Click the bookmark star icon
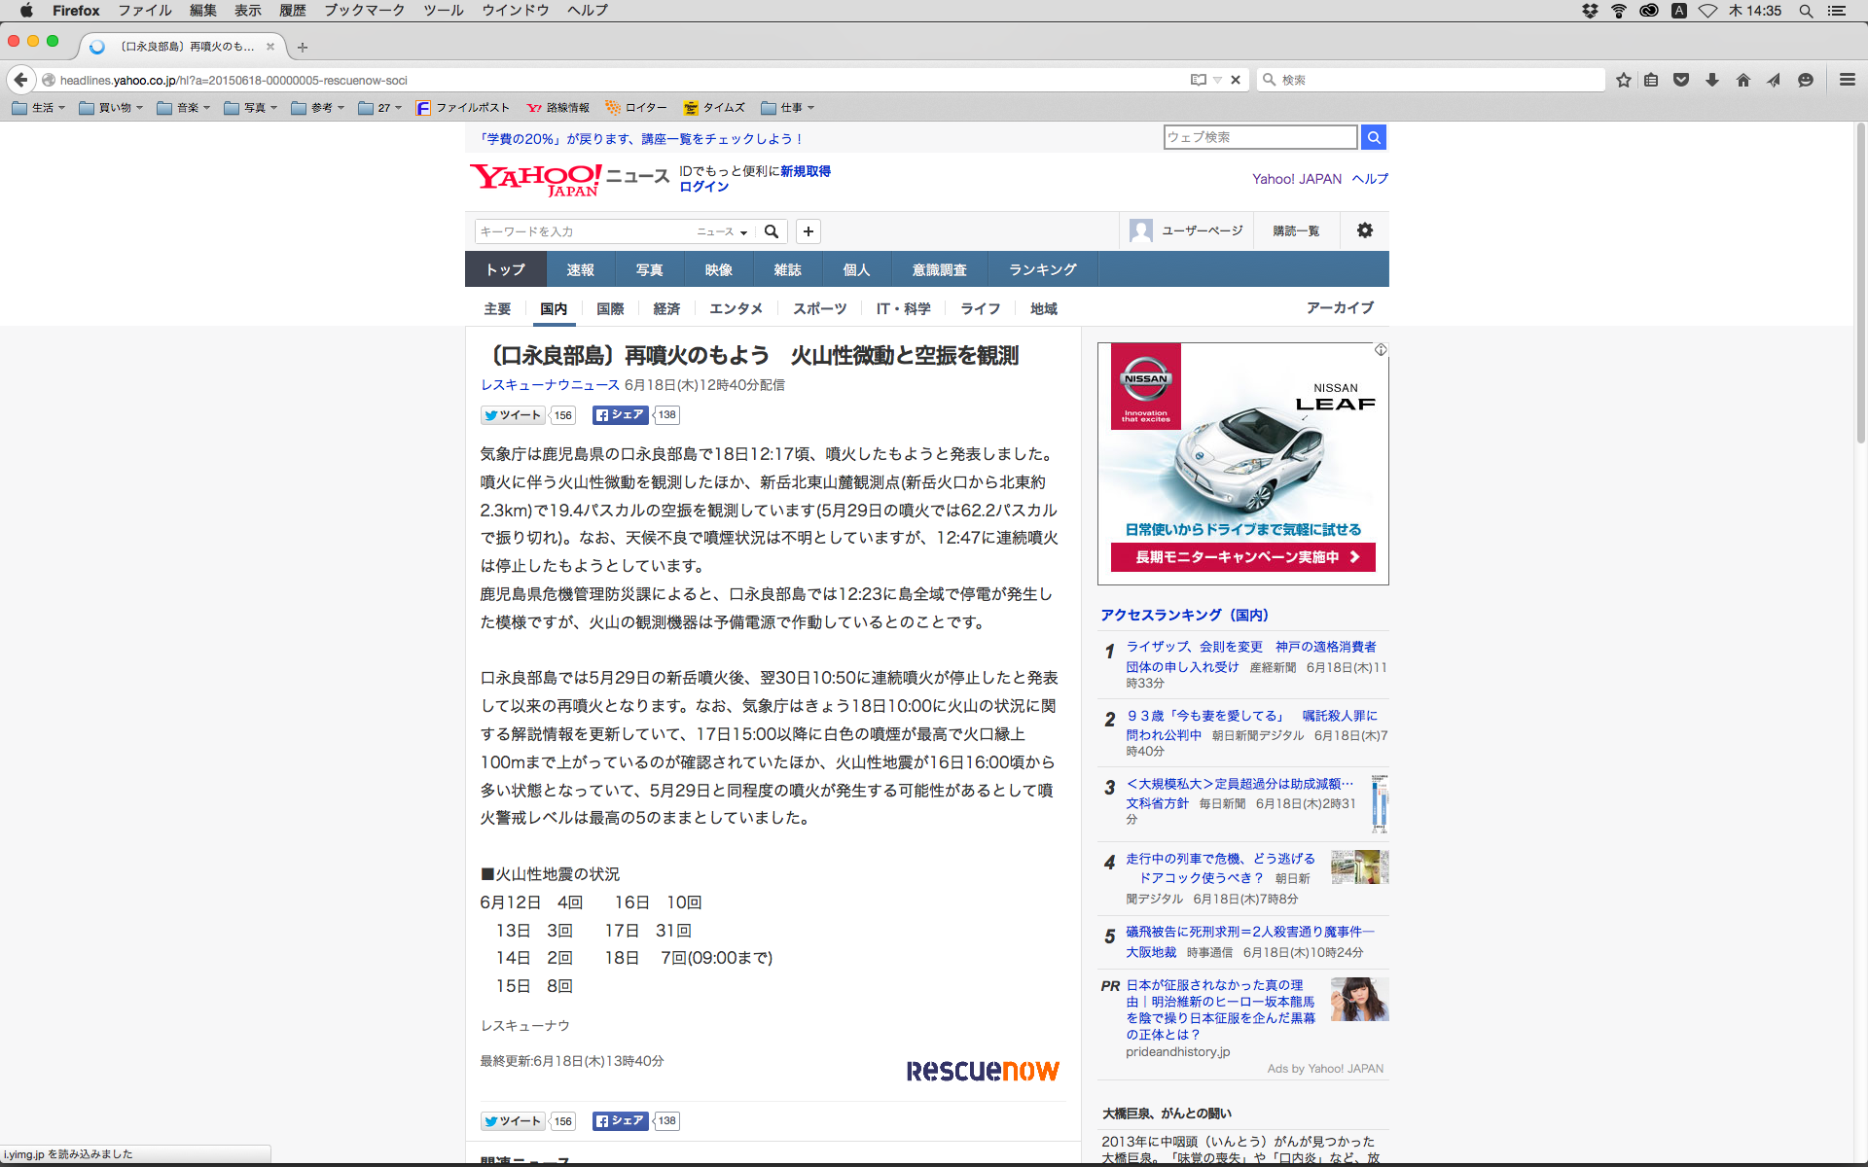Image resolution: width=1868 pixels, height=1167 pixels. click(1623, 80)
